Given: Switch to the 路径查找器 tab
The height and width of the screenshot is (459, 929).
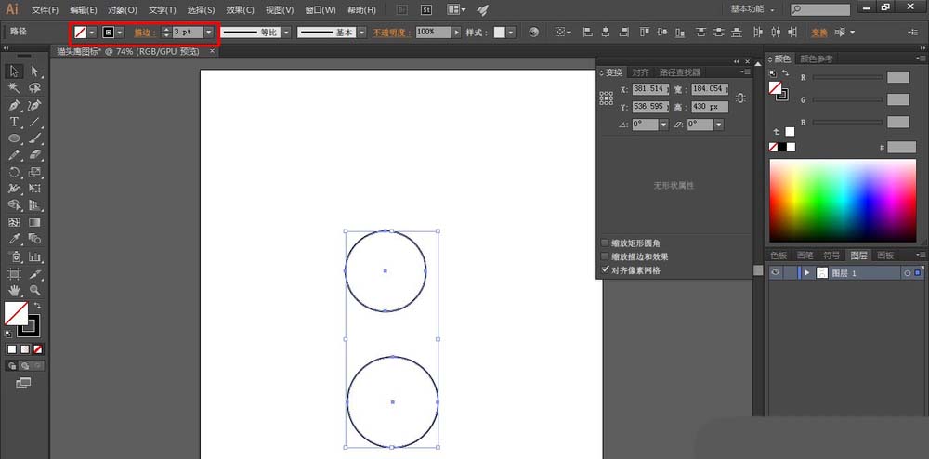Looking at the screenshot, I should pos(680,72).
